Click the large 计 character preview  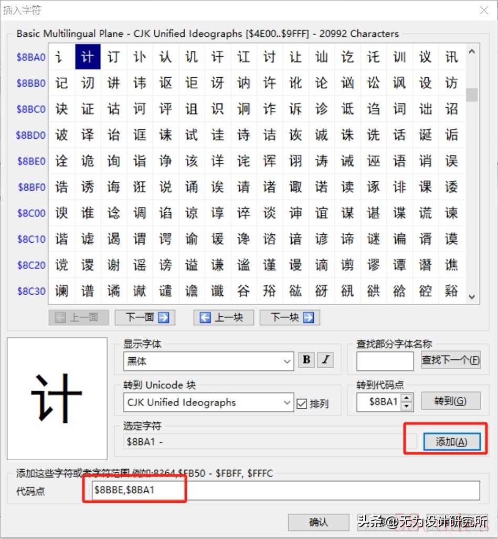coord(57,398)
